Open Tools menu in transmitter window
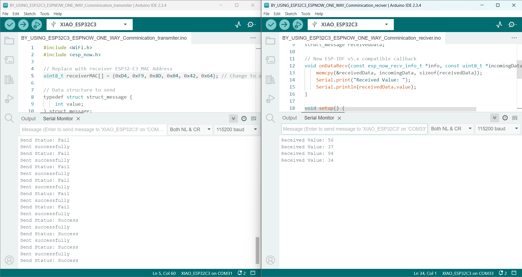Viewport: 522px width, 277px height. 45,14
